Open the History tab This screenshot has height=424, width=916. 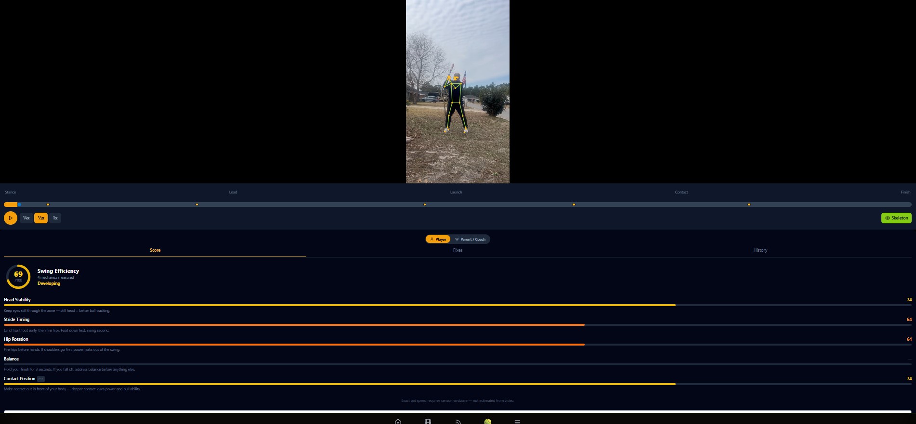pyautogui.click(x=760, y=250)
